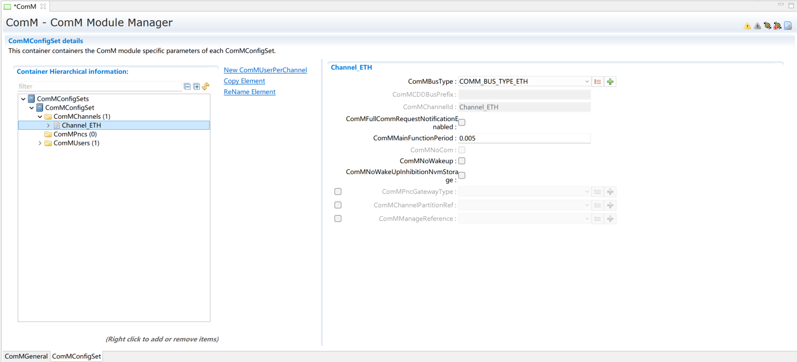
Task: Click the gear icon with red grid
Action: 777,25
